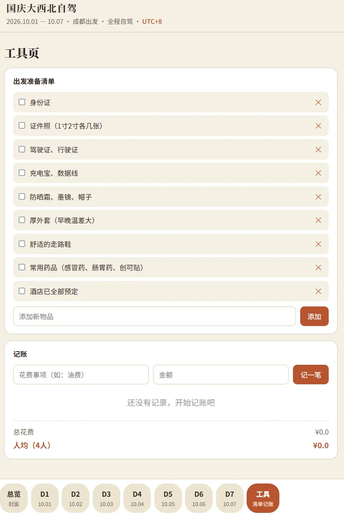Go to the D4 10.04 tab
The height and width of the screenshot is (515, 344).
coord(137,498)
